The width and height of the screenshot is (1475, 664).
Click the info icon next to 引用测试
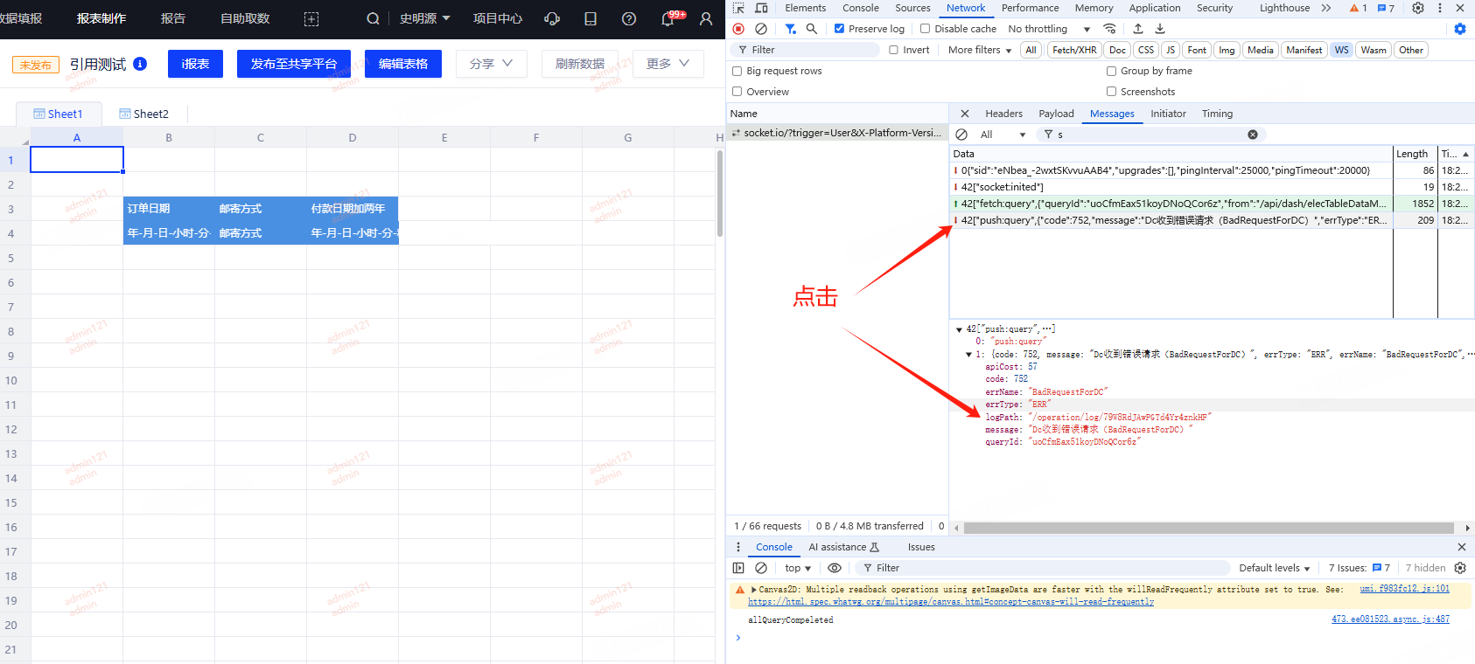tap(140, 64)
